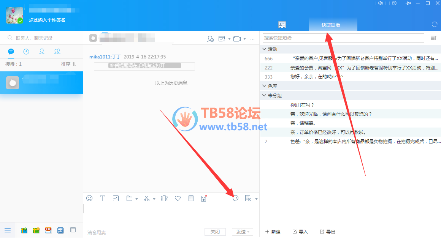441x238 pixels.
Task: Click the quick phrase speech bubble icon
Action: point(235,198)
